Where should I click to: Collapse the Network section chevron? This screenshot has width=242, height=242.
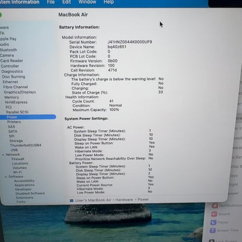[x=3, y=155]
